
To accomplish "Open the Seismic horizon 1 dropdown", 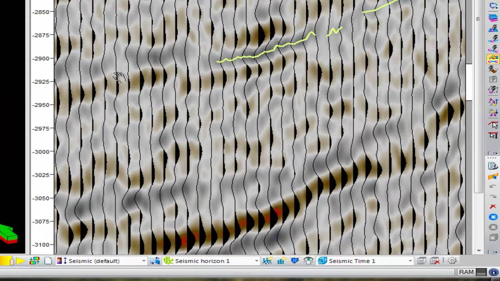I will point(211,261).
